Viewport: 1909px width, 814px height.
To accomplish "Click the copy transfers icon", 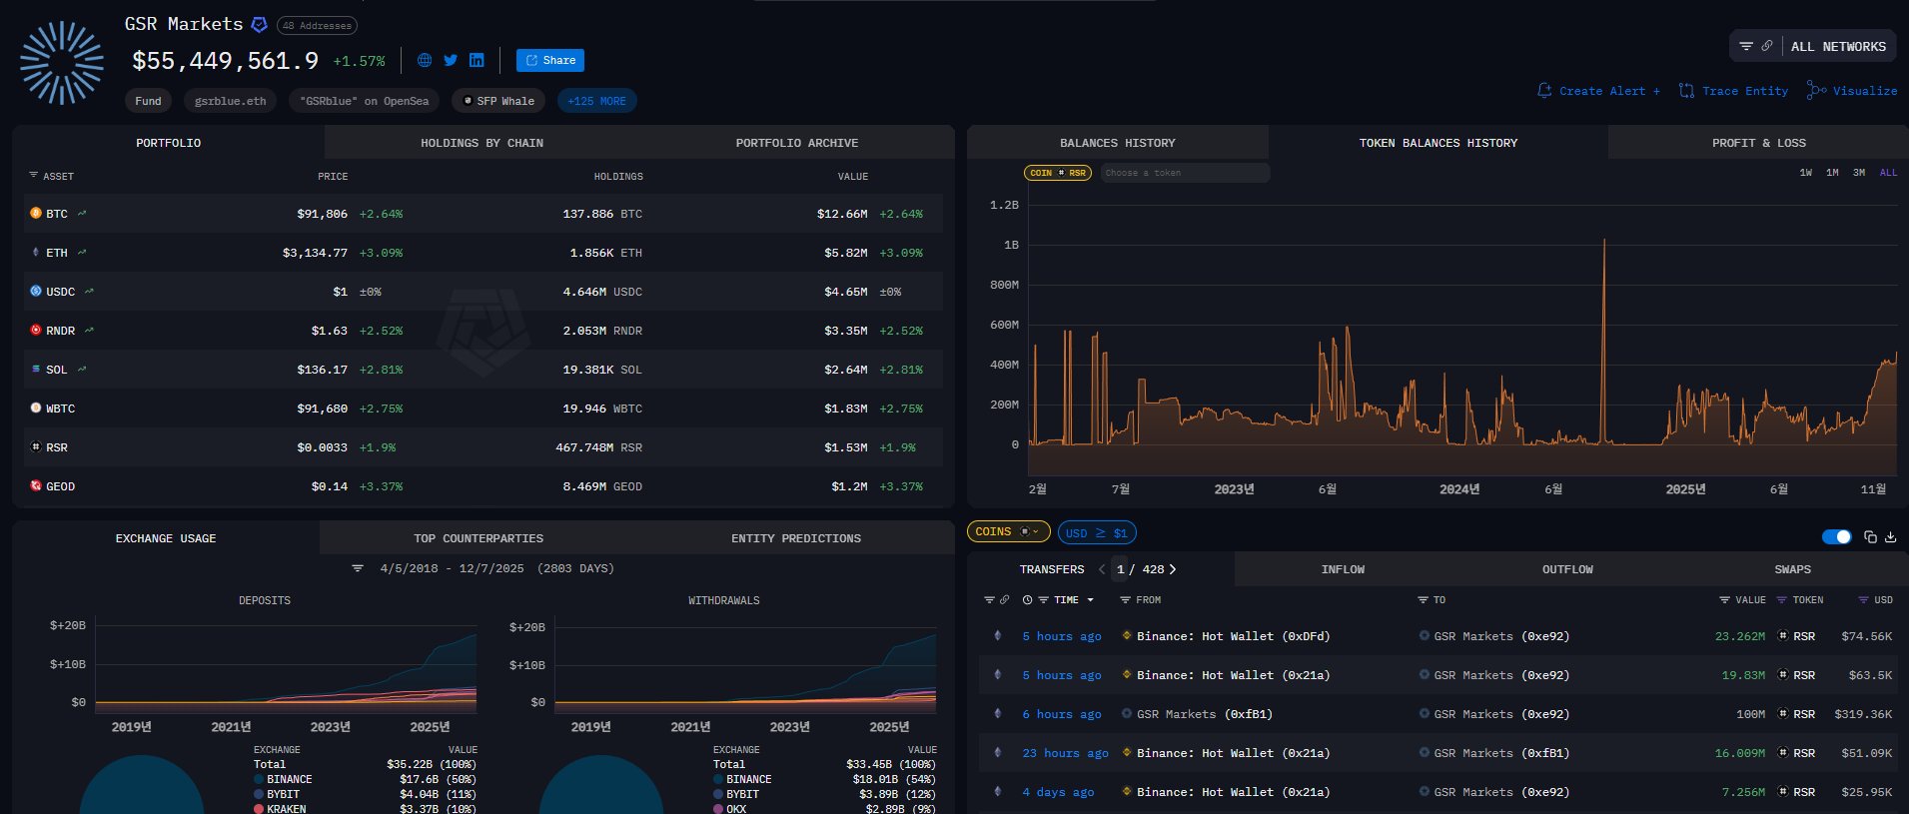I will tap(1870, 537).
